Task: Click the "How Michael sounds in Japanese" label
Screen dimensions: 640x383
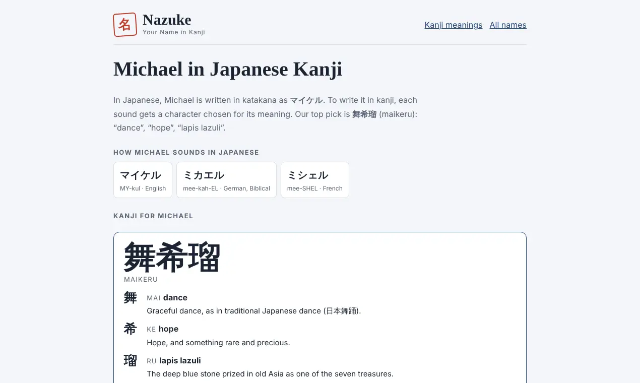Action: 186,152
